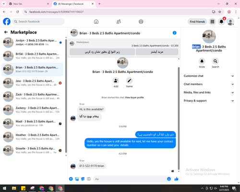Open Jordyn conversation in list

[33, 43]
